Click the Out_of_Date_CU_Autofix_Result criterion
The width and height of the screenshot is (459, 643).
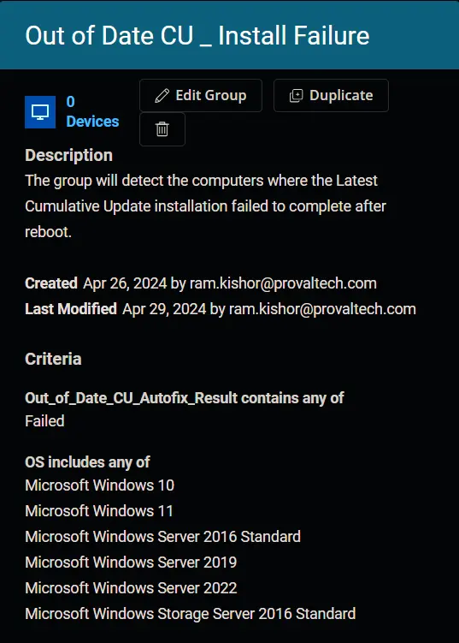(185, 398)
